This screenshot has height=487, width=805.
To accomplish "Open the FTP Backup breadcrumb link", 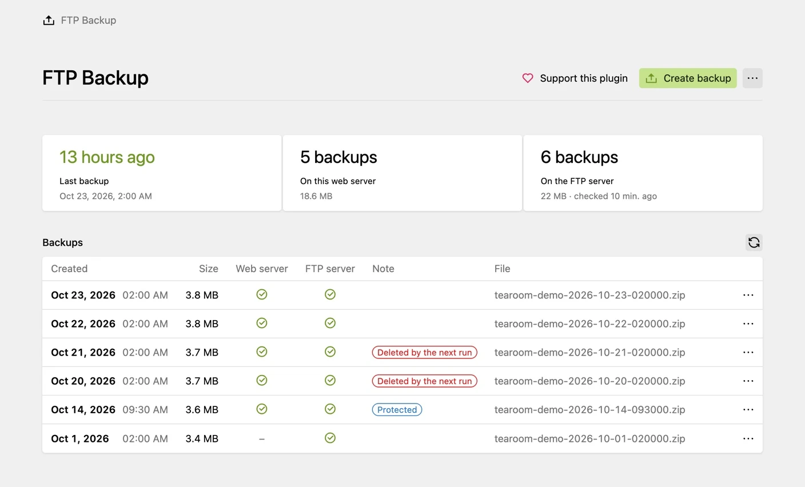I will (x=89, y=21).
